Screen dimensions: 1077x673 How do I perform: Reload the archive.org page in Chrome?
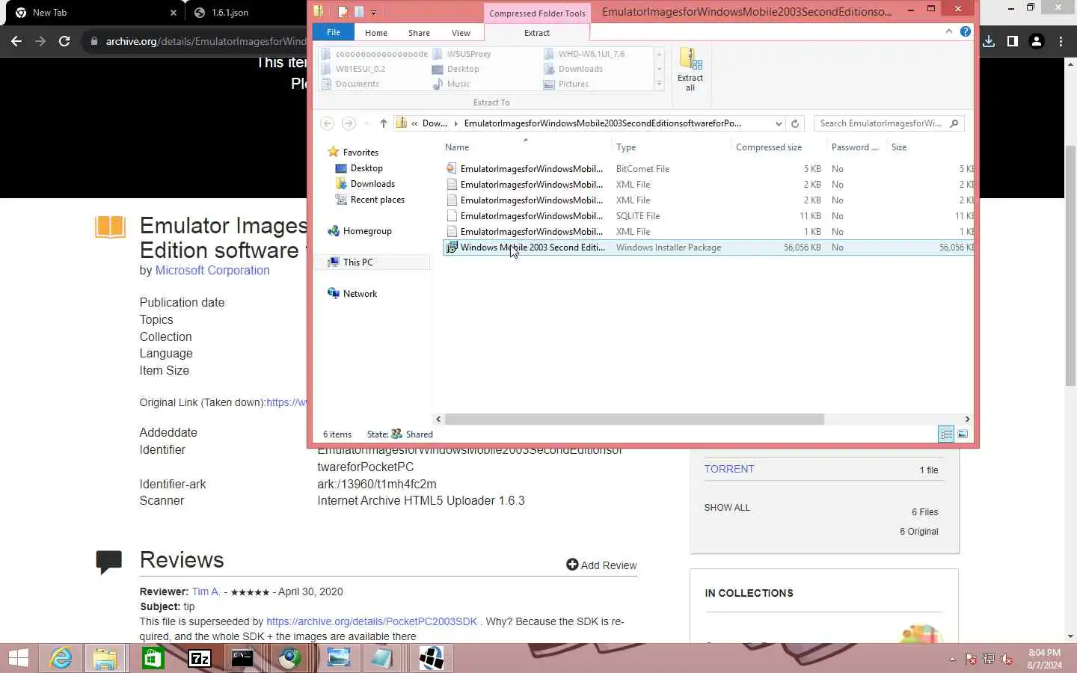[x=64, y=41]
